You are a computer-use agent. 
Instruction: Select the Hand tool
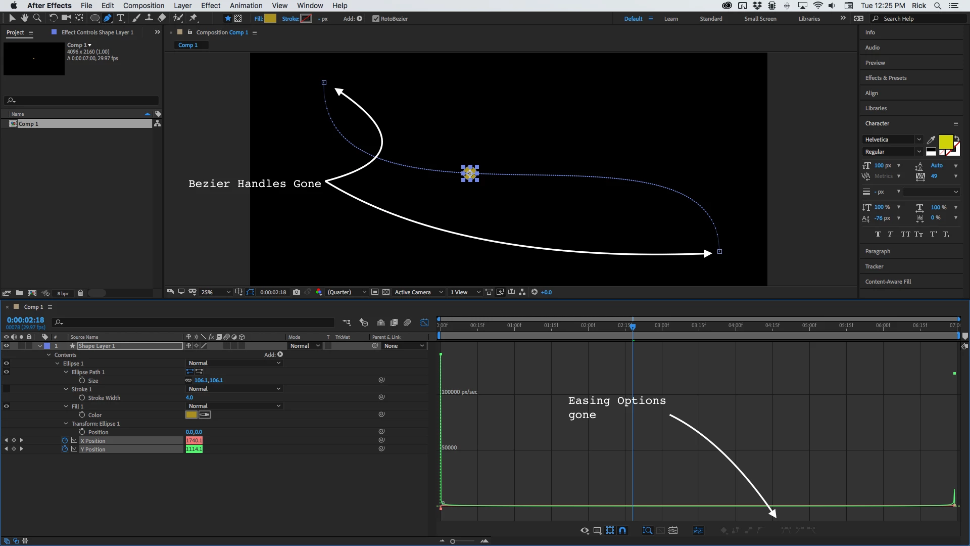click(24, 18)
